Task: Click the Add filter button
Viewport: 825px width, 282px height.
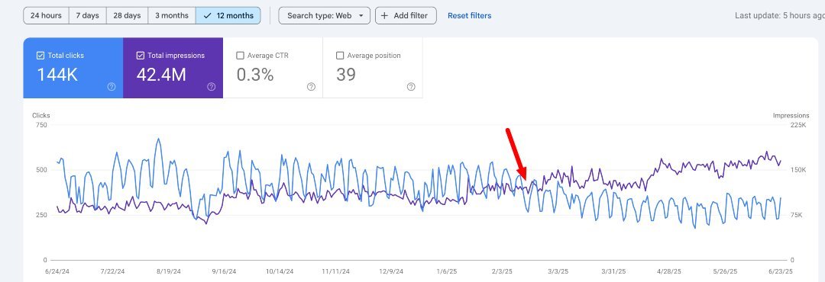Action: [406, 16]
